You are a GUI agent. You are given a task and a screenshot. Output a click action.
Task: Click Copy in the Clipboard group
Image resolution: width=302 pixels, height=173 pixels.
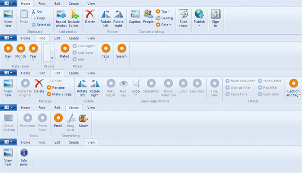point(38,18)
